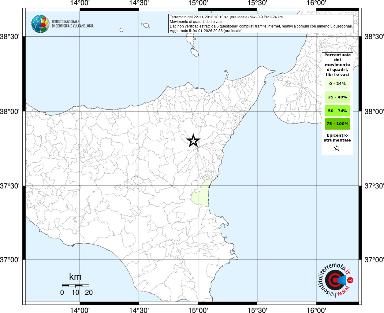Click the bottom 14°30' longitude label

[x=139, y=310]
